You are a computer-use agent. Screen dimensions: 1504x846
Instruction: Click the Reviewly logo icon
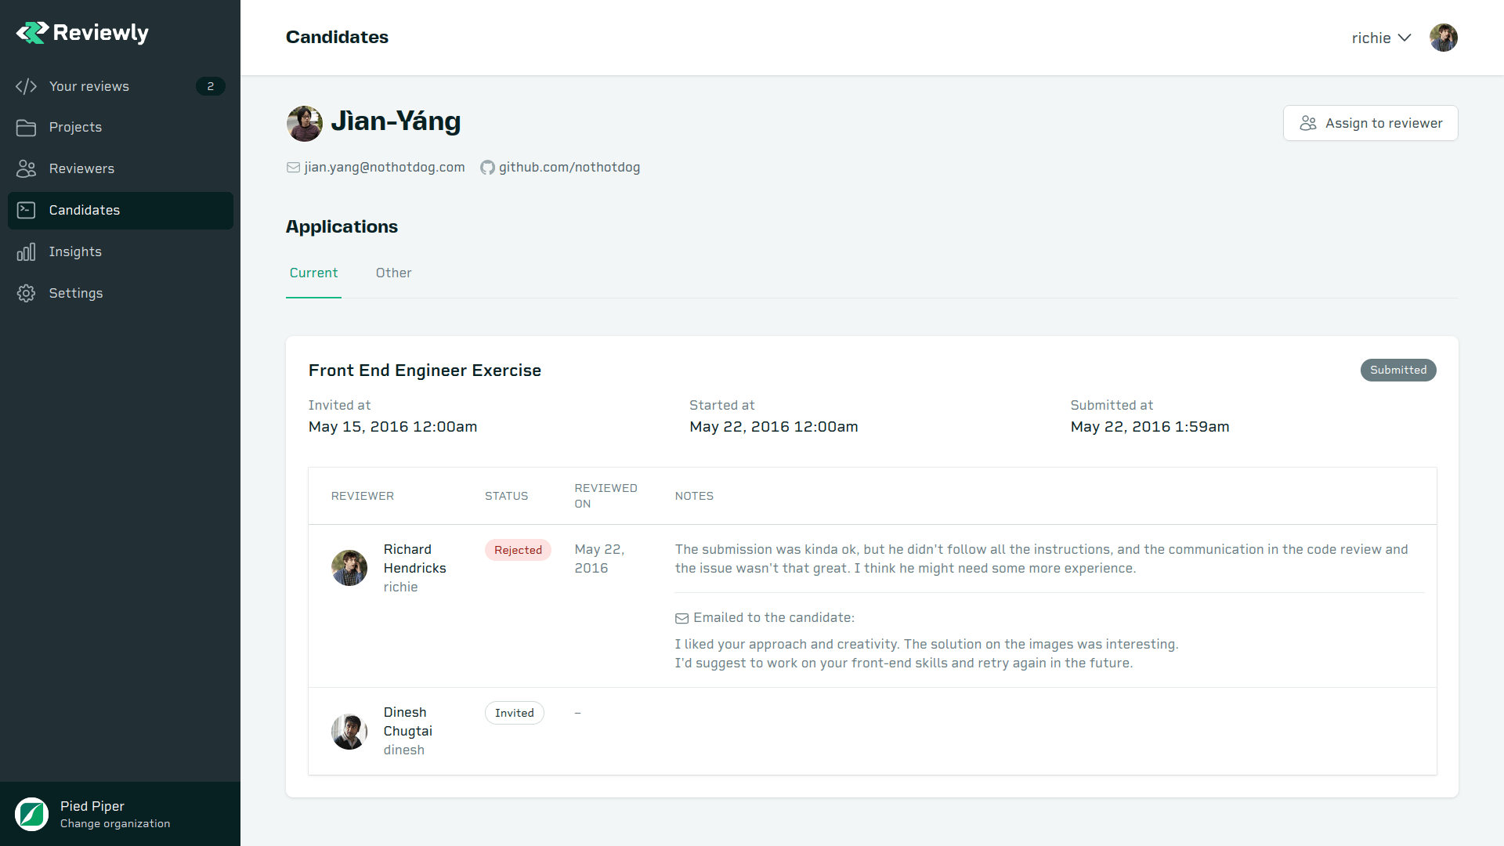(32, 33)
